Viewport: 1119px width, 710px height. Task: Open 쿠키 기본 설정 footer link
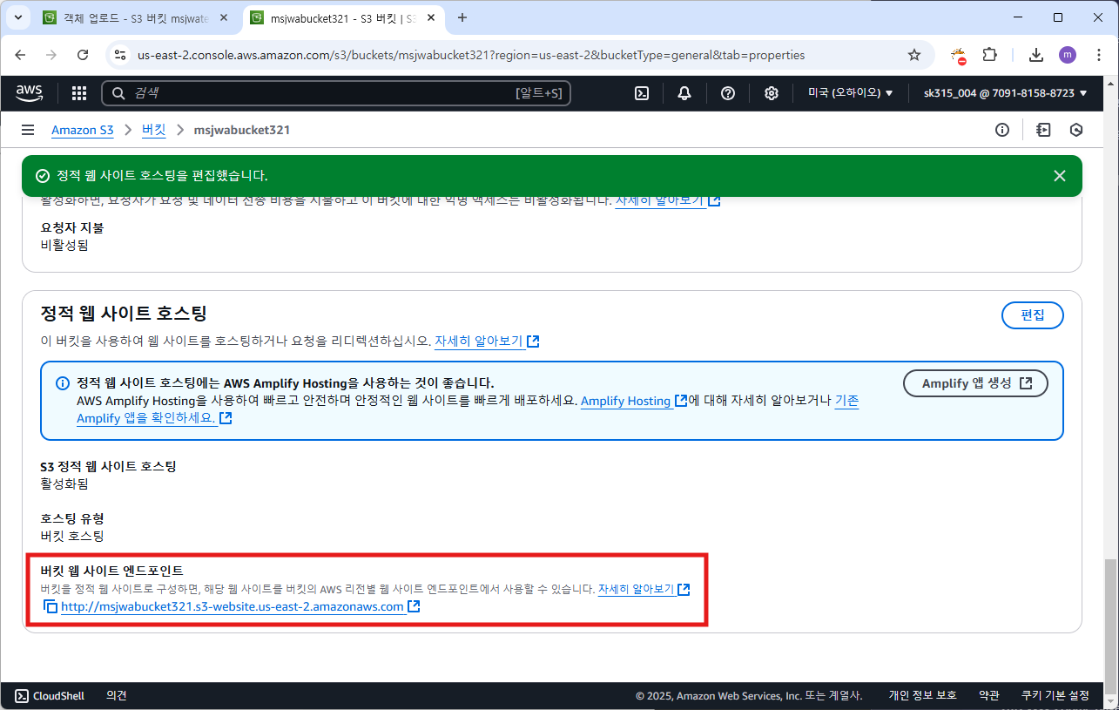(1055, 695)
